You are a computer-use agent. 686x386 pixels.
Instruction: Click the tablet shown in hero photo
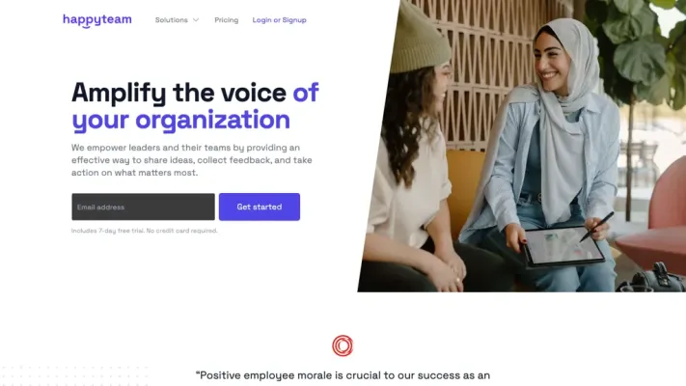coord(563,246)
